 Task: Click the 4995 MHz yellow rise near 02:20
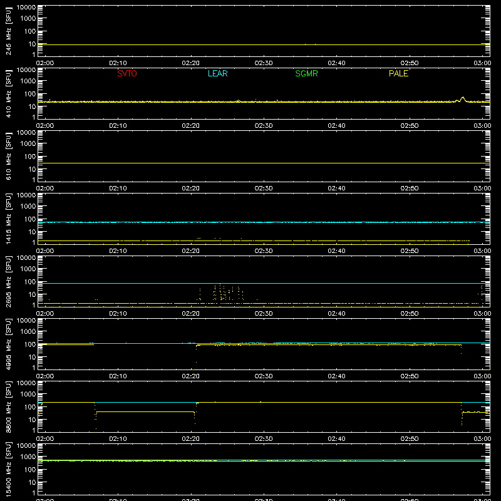coord(196,353)
